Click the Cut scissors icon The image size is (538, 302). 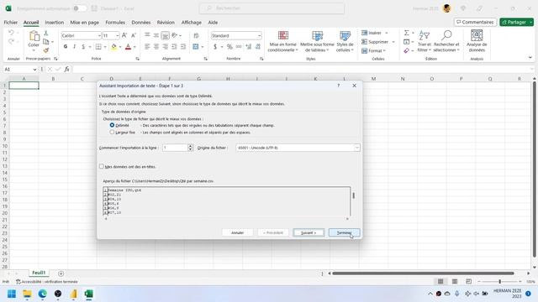pos(46,33)
